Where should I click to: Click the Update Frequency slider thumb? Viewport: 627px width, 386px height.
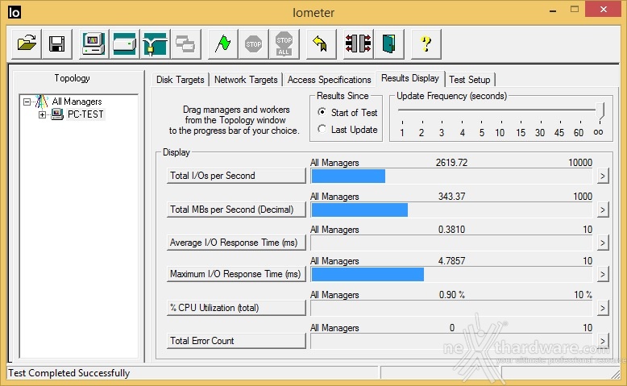600,110
